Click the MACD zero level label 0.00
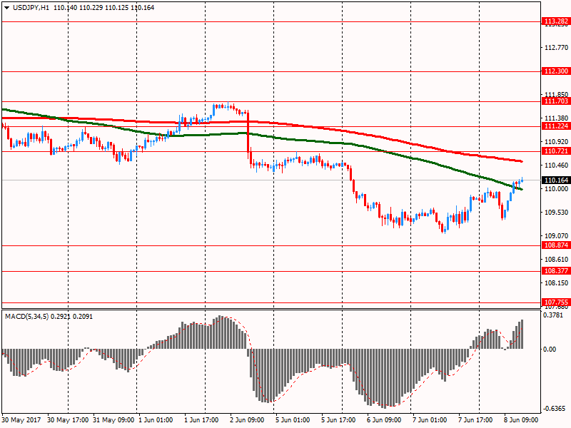 pyautogui.click(x=550, y=350)
